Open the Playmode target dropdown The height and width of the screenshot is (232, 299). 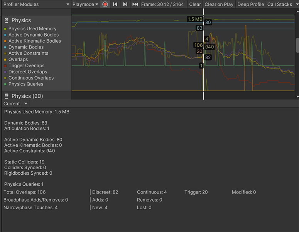(x=85, y=4)
